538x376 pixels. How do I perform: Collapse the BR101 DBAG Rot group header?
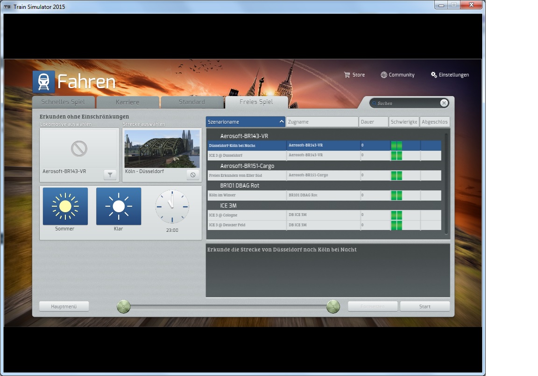240,185
